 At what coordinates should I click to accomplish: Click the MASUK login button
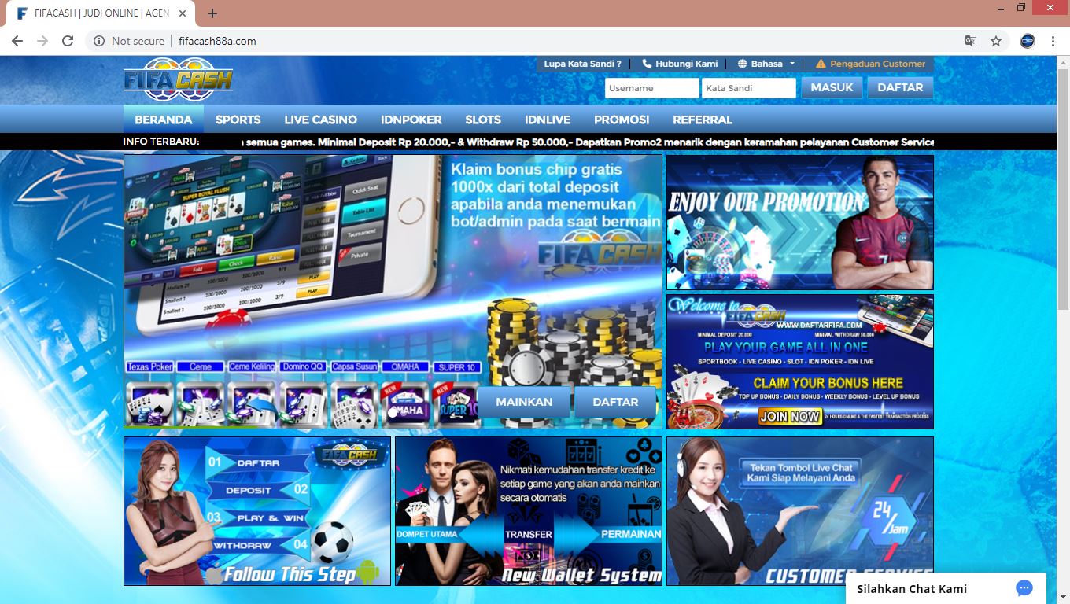point(832,88)
